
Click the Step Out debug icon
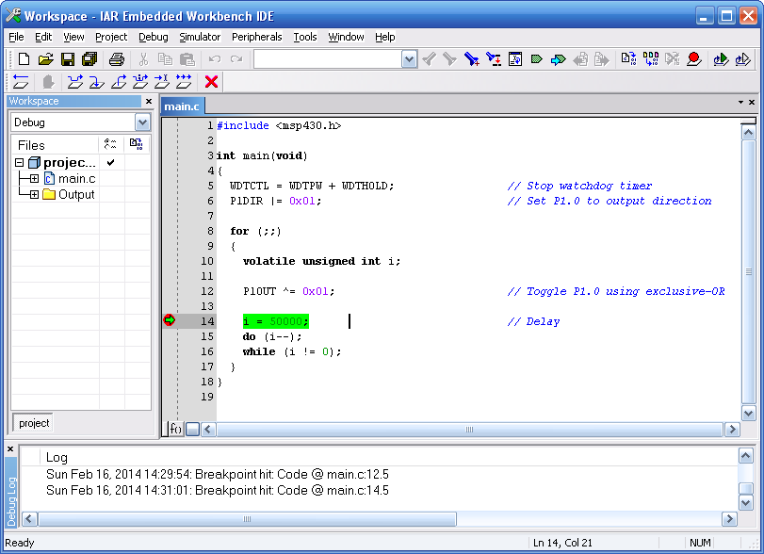[119, 82]
